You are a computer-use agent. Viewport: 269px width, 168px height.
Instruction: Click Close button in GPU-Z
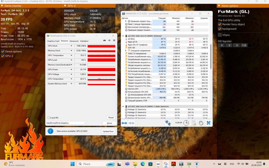[109, 123]
